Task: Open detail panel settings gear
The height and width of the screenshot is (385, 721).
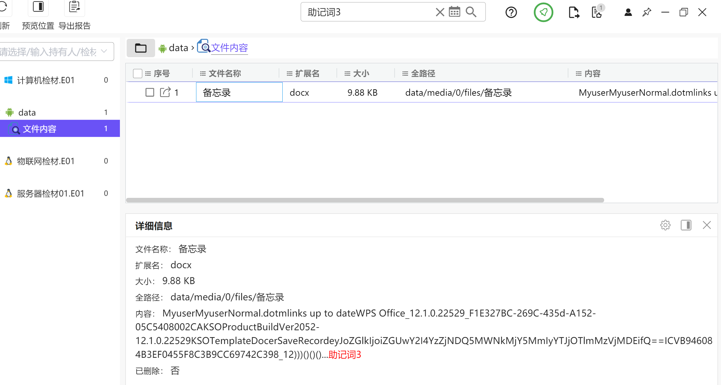Action: (x=665, y=225)
